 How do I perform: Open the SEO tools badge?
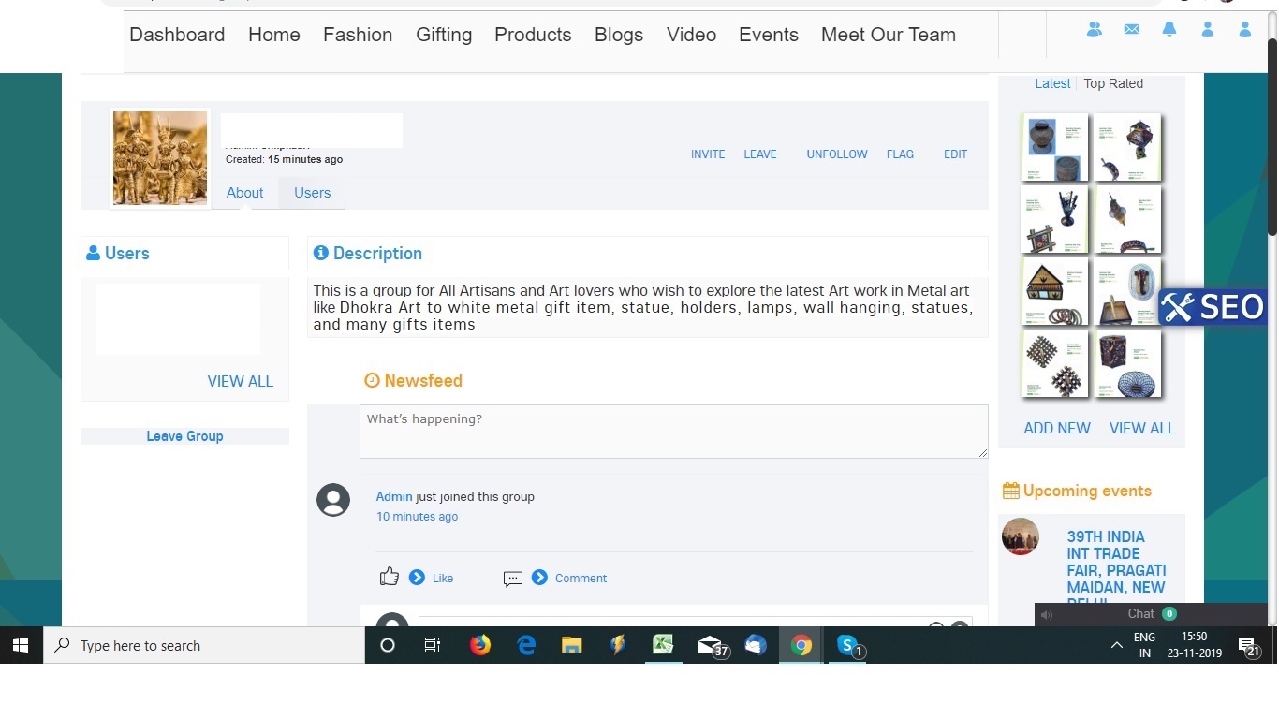pos(1213,307)
